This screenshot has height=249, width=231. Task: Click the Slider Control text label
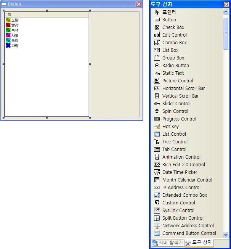click(176, 104)
